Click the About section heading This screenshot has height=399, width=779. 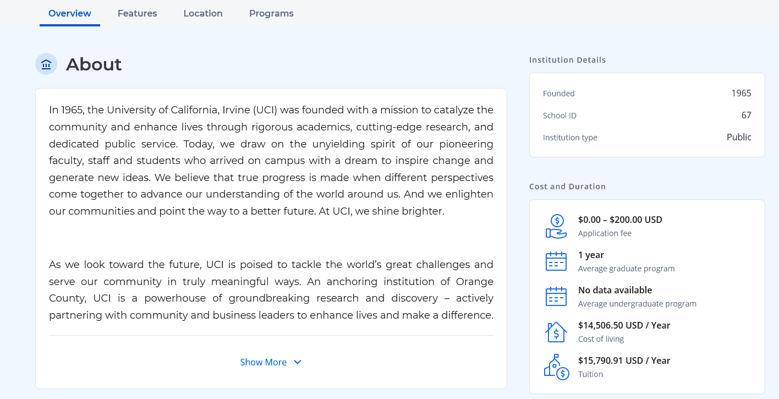(x=94, y=64)
